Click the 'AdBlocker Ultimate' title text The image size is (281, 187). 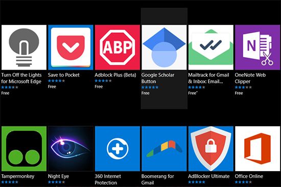pyautogui.click(x=209, y=176)
